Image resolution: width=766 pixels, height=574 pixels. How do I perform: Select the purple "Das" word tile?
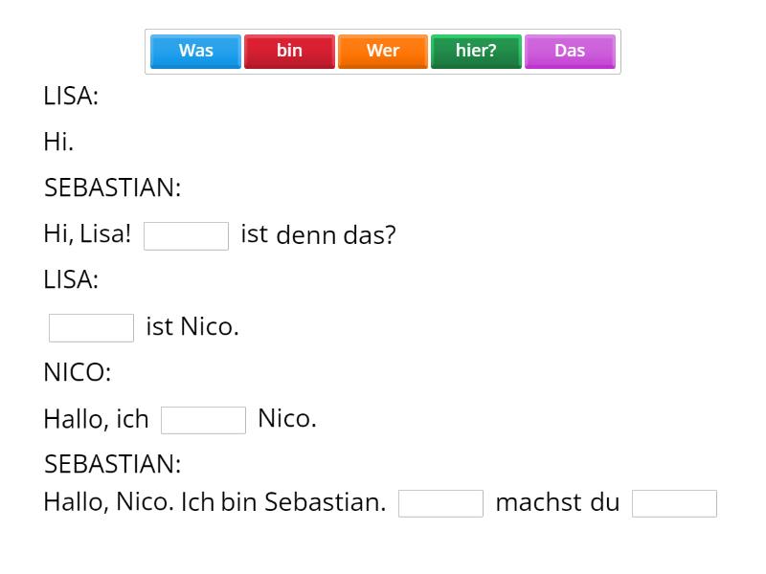pyautogui.click(x=570, y=51)
